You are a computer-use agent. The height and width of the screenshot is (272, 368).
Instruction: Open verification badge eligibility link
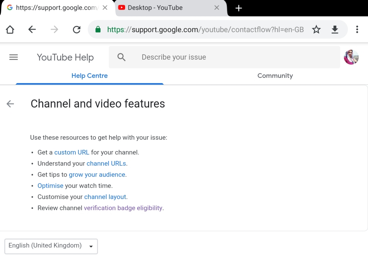point(123,208)
